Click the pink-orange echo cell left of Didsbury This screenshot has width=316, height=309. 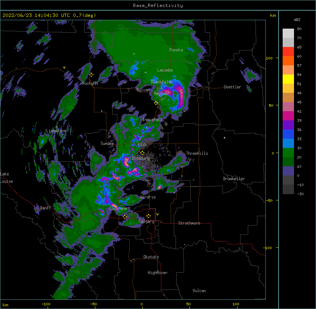(126, 161)
